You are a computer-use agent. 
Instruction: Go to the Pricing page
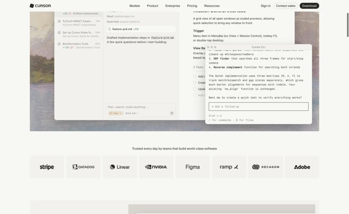pyautogui.click(x=192, y=6)
